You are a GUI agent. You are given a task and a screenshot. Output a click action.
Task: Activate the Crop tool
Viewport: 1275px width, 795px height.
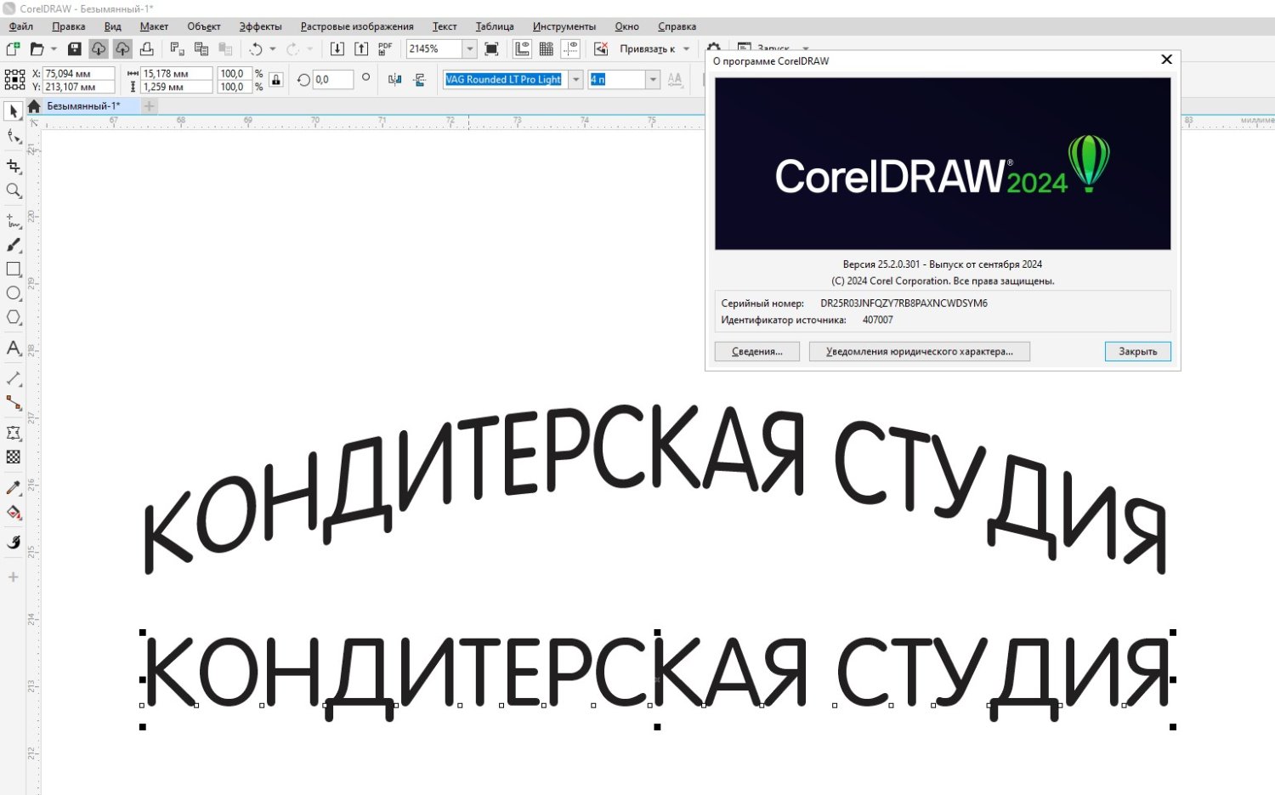pyautogui.click(x=14, y=166)
